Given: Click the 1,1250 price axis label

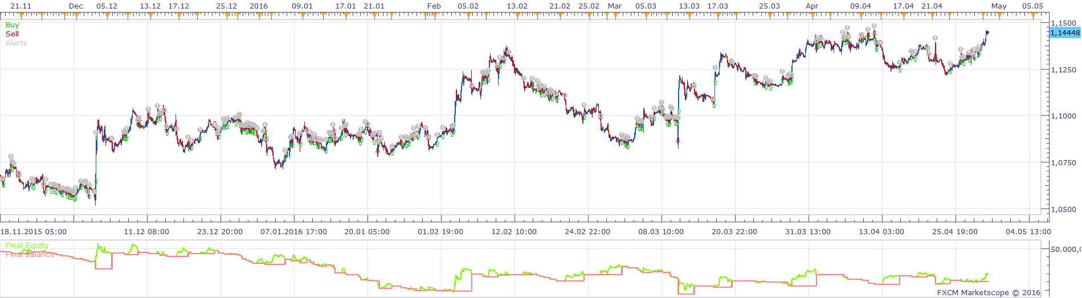Looking at the screenshot, I should [x=1064, y=70].
